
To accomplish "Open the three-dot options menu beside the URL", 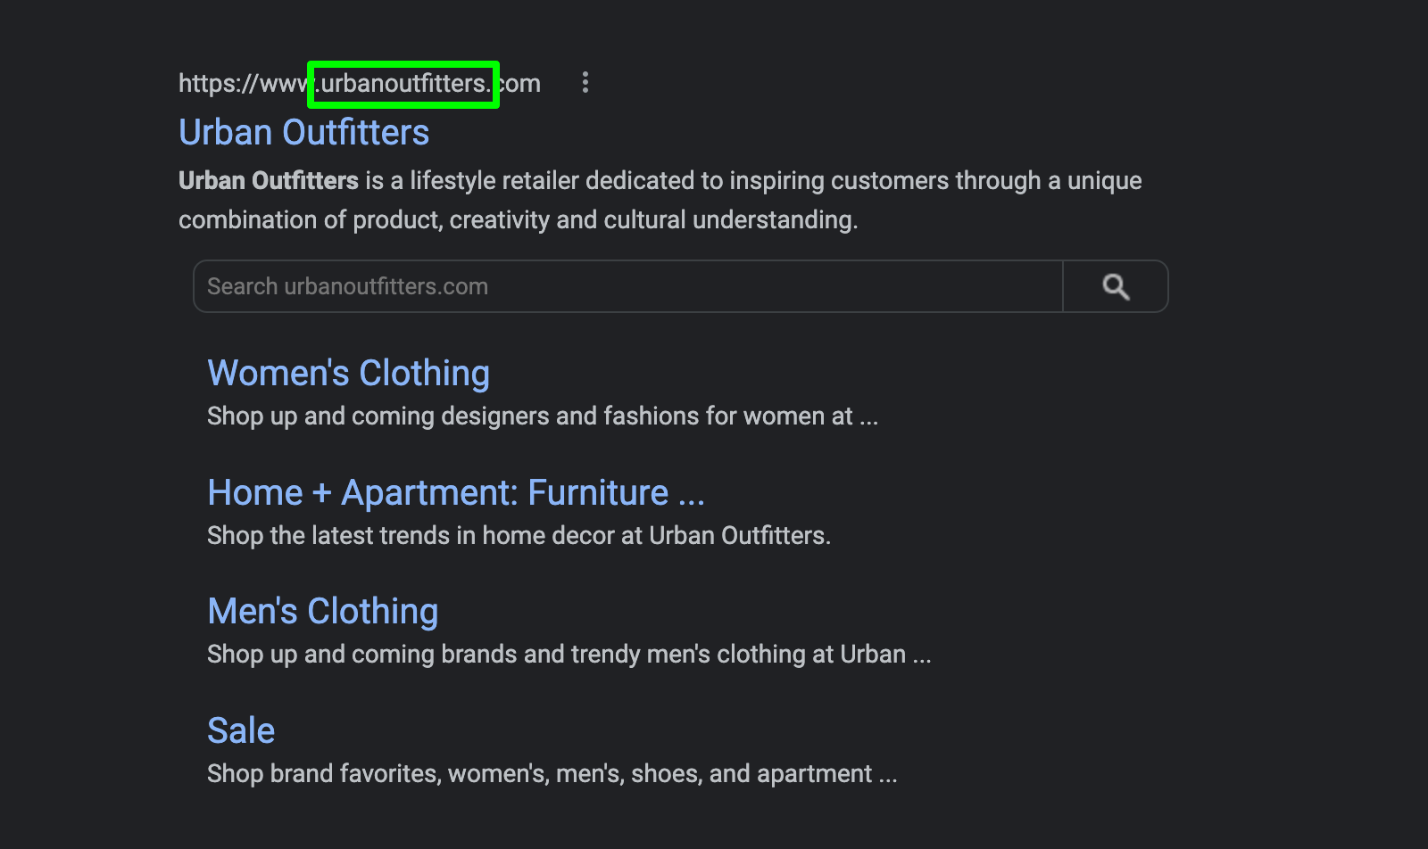I will pos(585,82).
